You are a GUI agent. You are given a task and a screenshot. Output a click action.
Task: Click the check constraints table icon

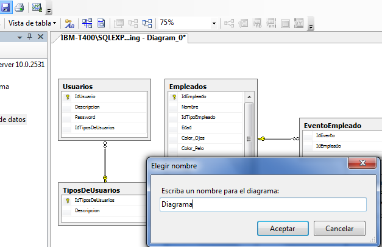tap(285, 24)
